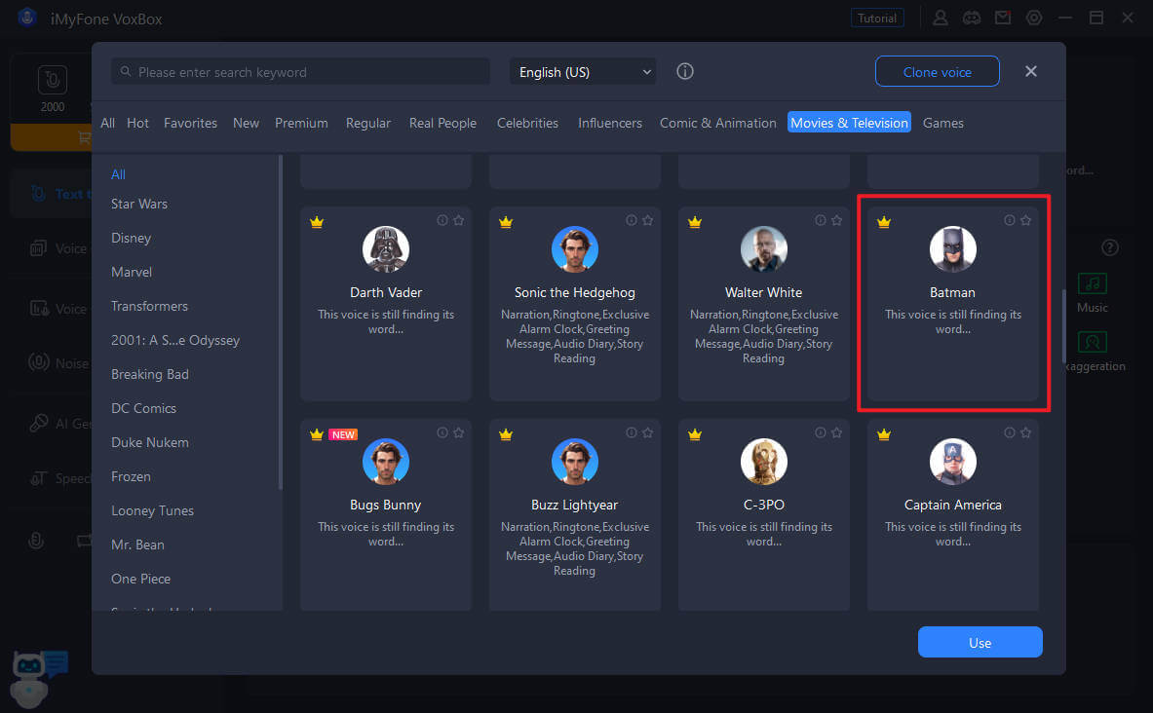Click the search magnifier icon
Viewport: 1153px width, 713px height.
tap(126, 71)
